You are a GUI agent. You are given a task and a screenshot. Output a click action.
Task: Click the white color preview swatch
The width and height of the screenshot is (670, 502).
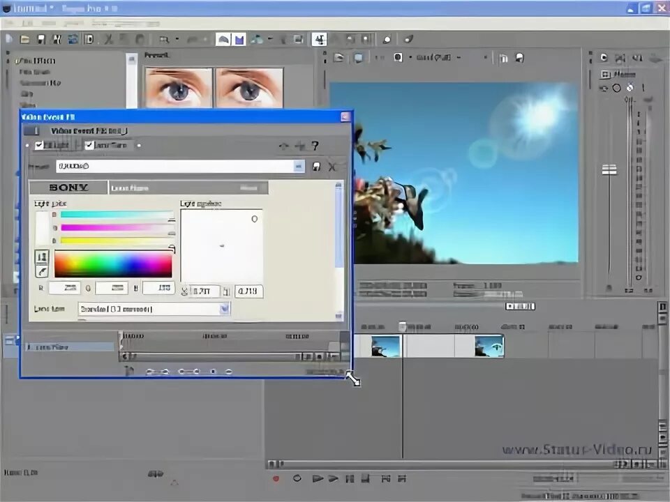43,228
